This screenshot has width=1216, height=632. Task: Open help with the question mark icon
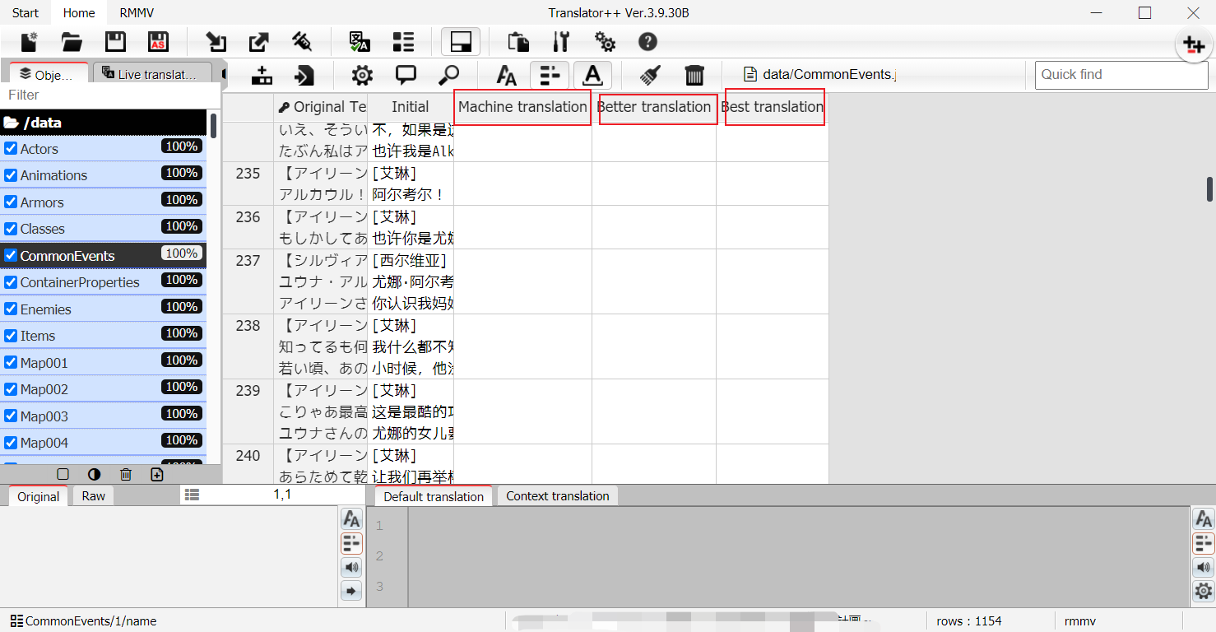[649, 41]
